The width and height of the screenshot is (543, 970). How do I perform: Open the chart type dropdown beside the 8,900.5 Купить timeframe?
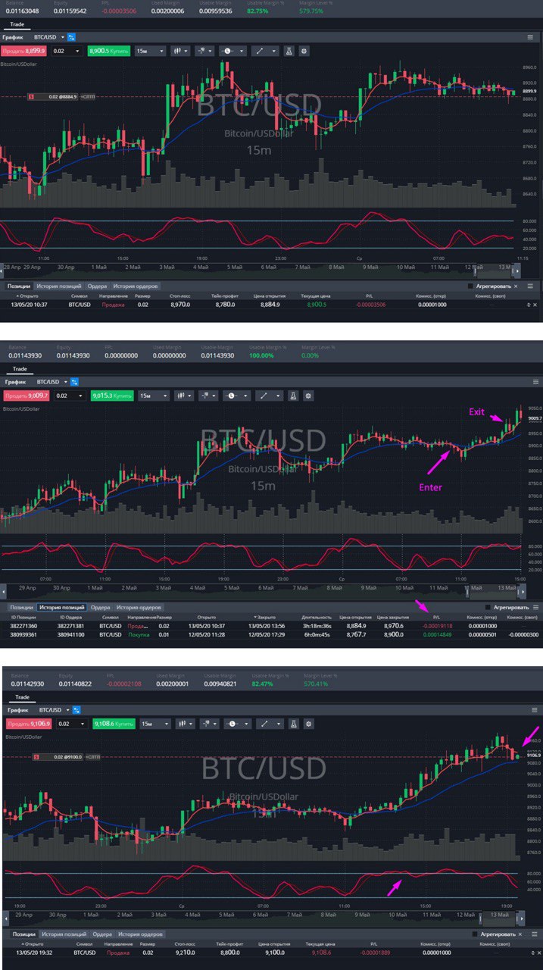pyautogui.click(x=180, y=51)
